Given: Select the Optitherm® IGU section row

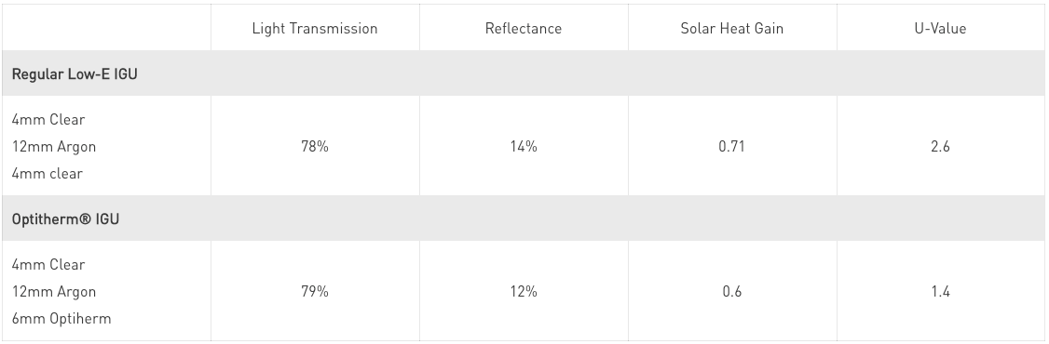Looking at the screenshot, I should pos(524,218).
